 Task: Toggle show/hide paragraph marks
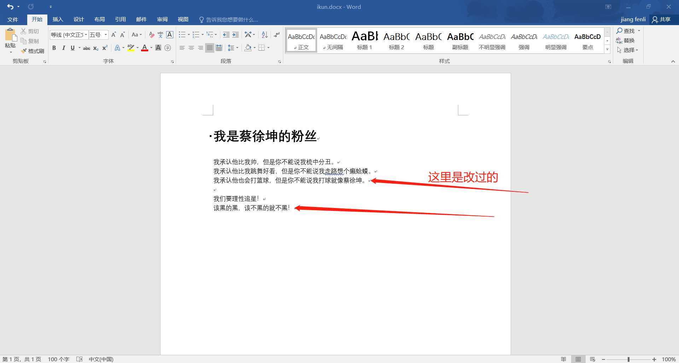277,35
